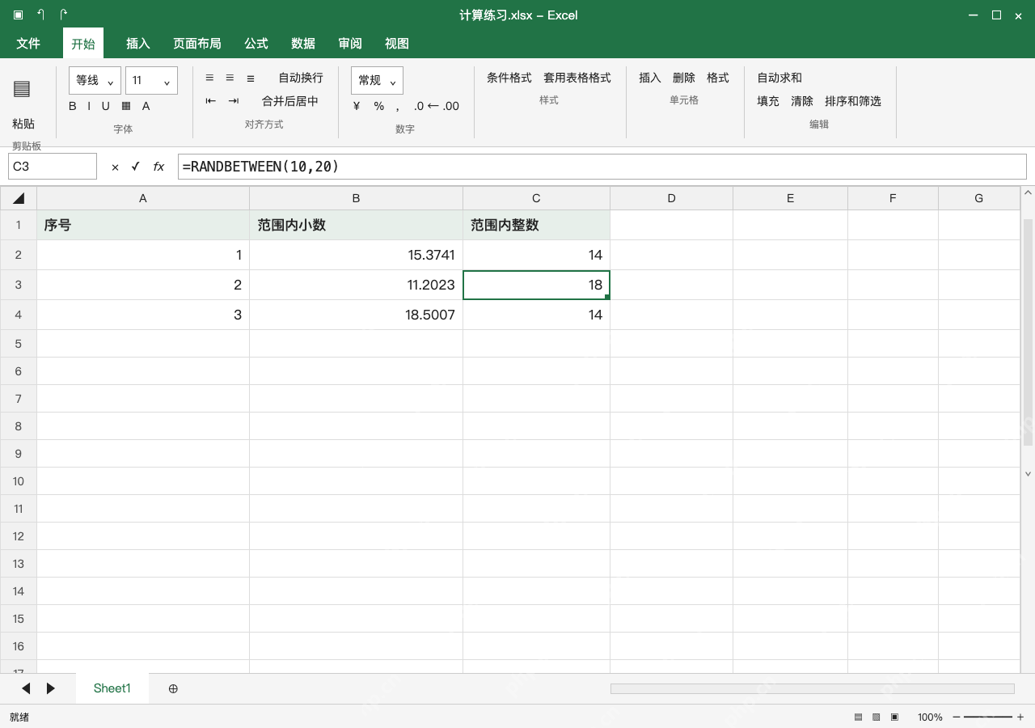Click the 清除 clear button
This screenshot has width=1035, height=728.
pyautogui.click(x=802, y=101)
